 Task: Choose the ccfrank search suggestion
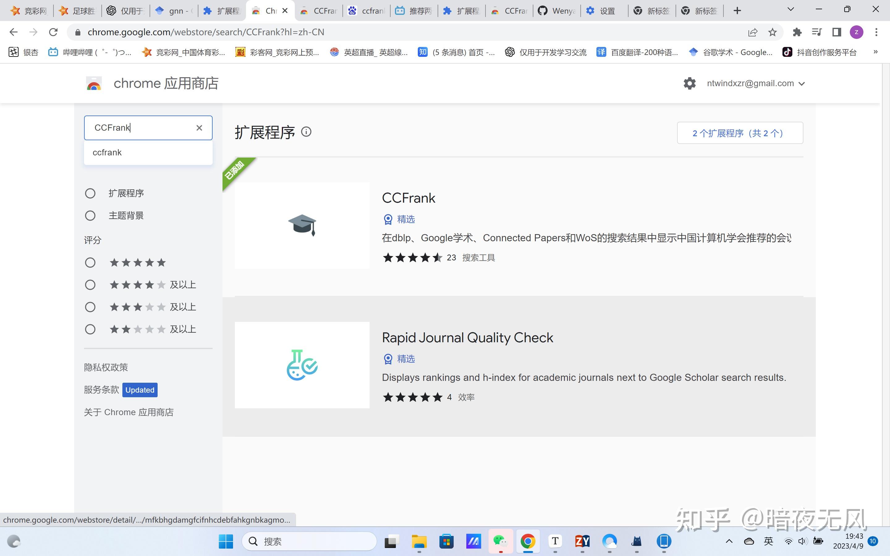coord(148,152)
